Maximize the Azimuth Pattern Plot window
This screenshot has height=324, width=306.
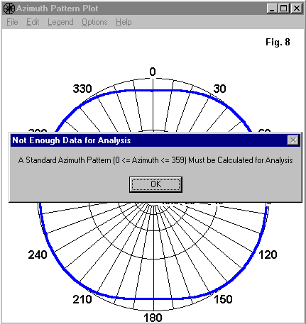[283, 9]
